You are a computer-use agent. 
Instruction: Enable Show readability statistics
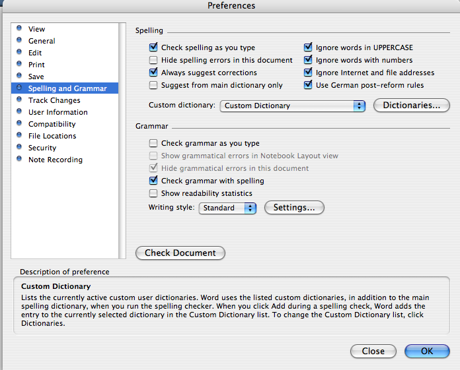tap(153, 193)
